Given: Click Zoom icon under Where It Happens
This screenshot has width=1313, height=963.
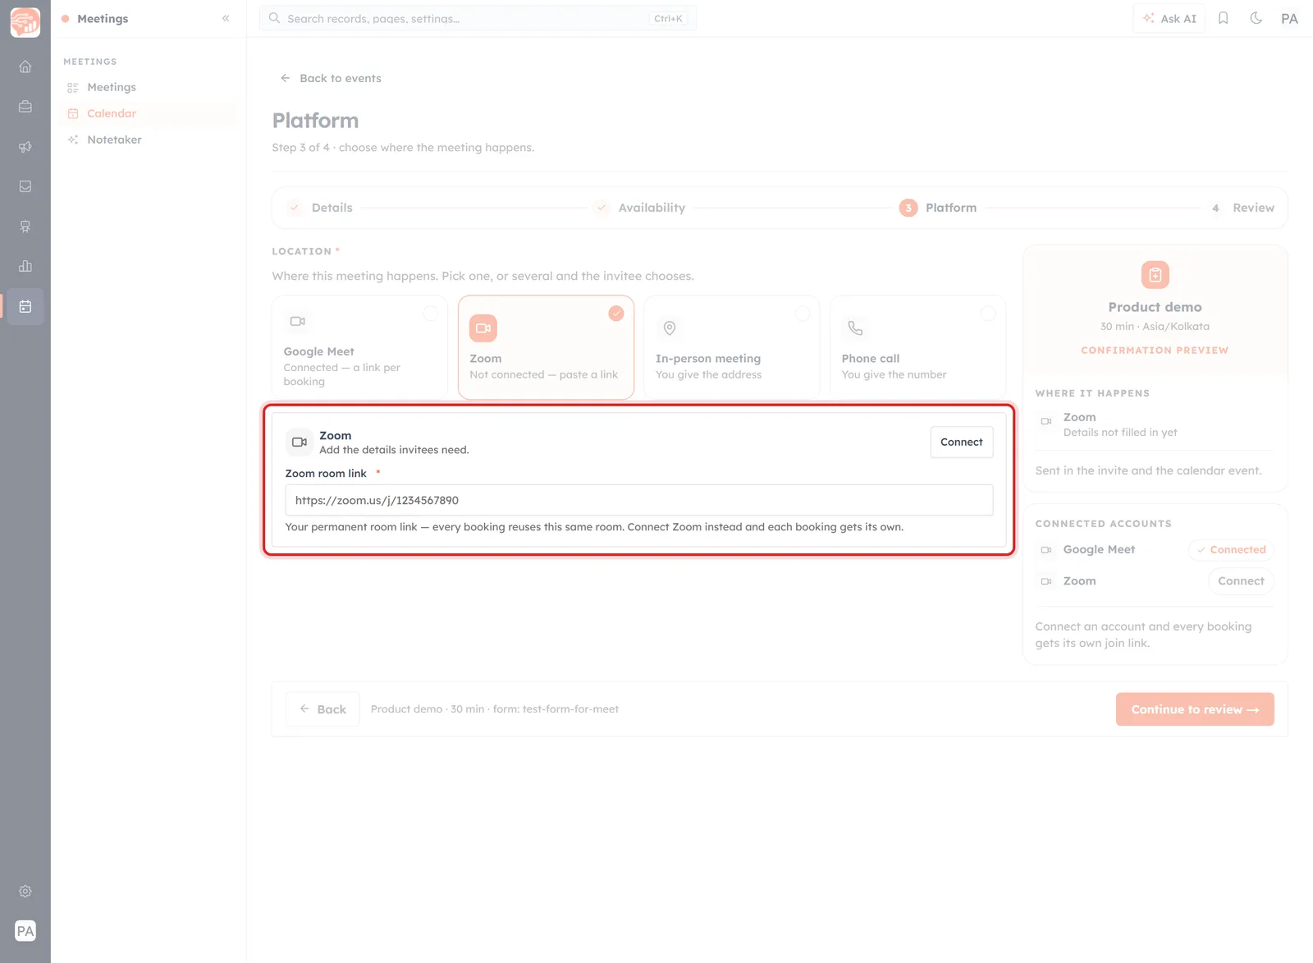Looking at the screenshot, I should 1046,421.
